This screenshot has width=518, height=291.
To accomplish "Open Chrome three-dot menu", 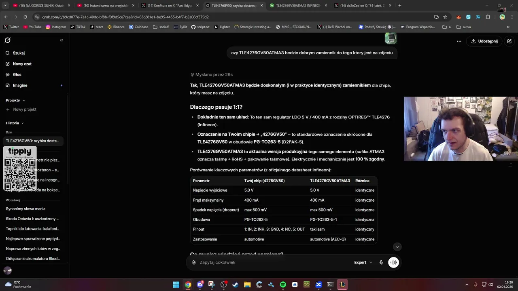I will coord(512,17).
